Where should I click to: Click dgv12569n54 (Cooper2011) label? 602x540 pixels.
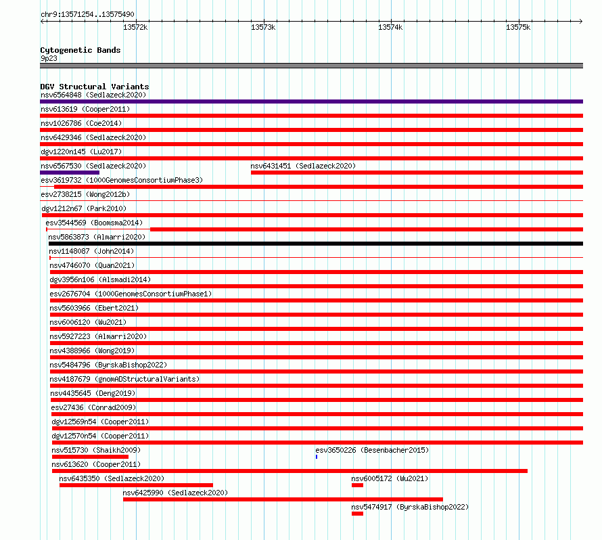click(x=100, y=422)
